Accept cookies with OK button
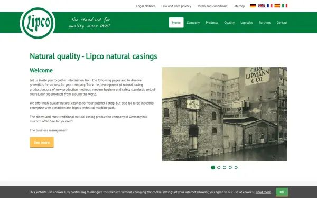Screen dimensions: 317x198 click(282, 192)
